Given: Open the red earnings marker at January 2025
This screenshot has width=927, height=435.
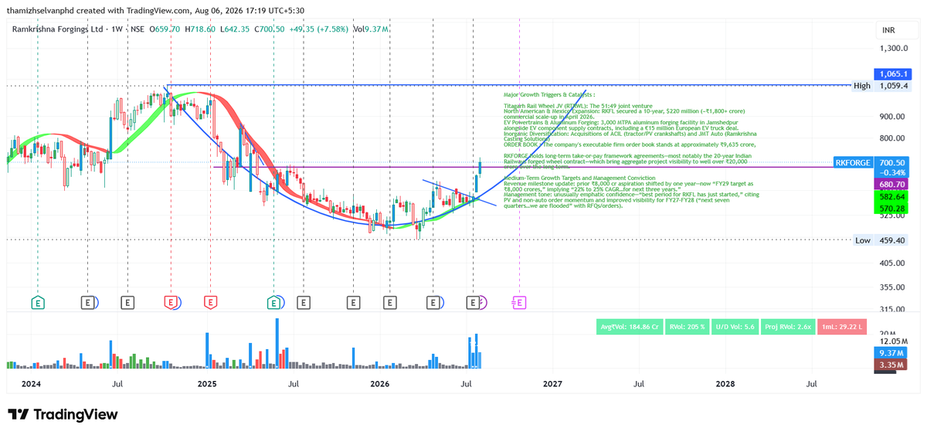Looking at the screenshot, I should (x=209, y=303).
